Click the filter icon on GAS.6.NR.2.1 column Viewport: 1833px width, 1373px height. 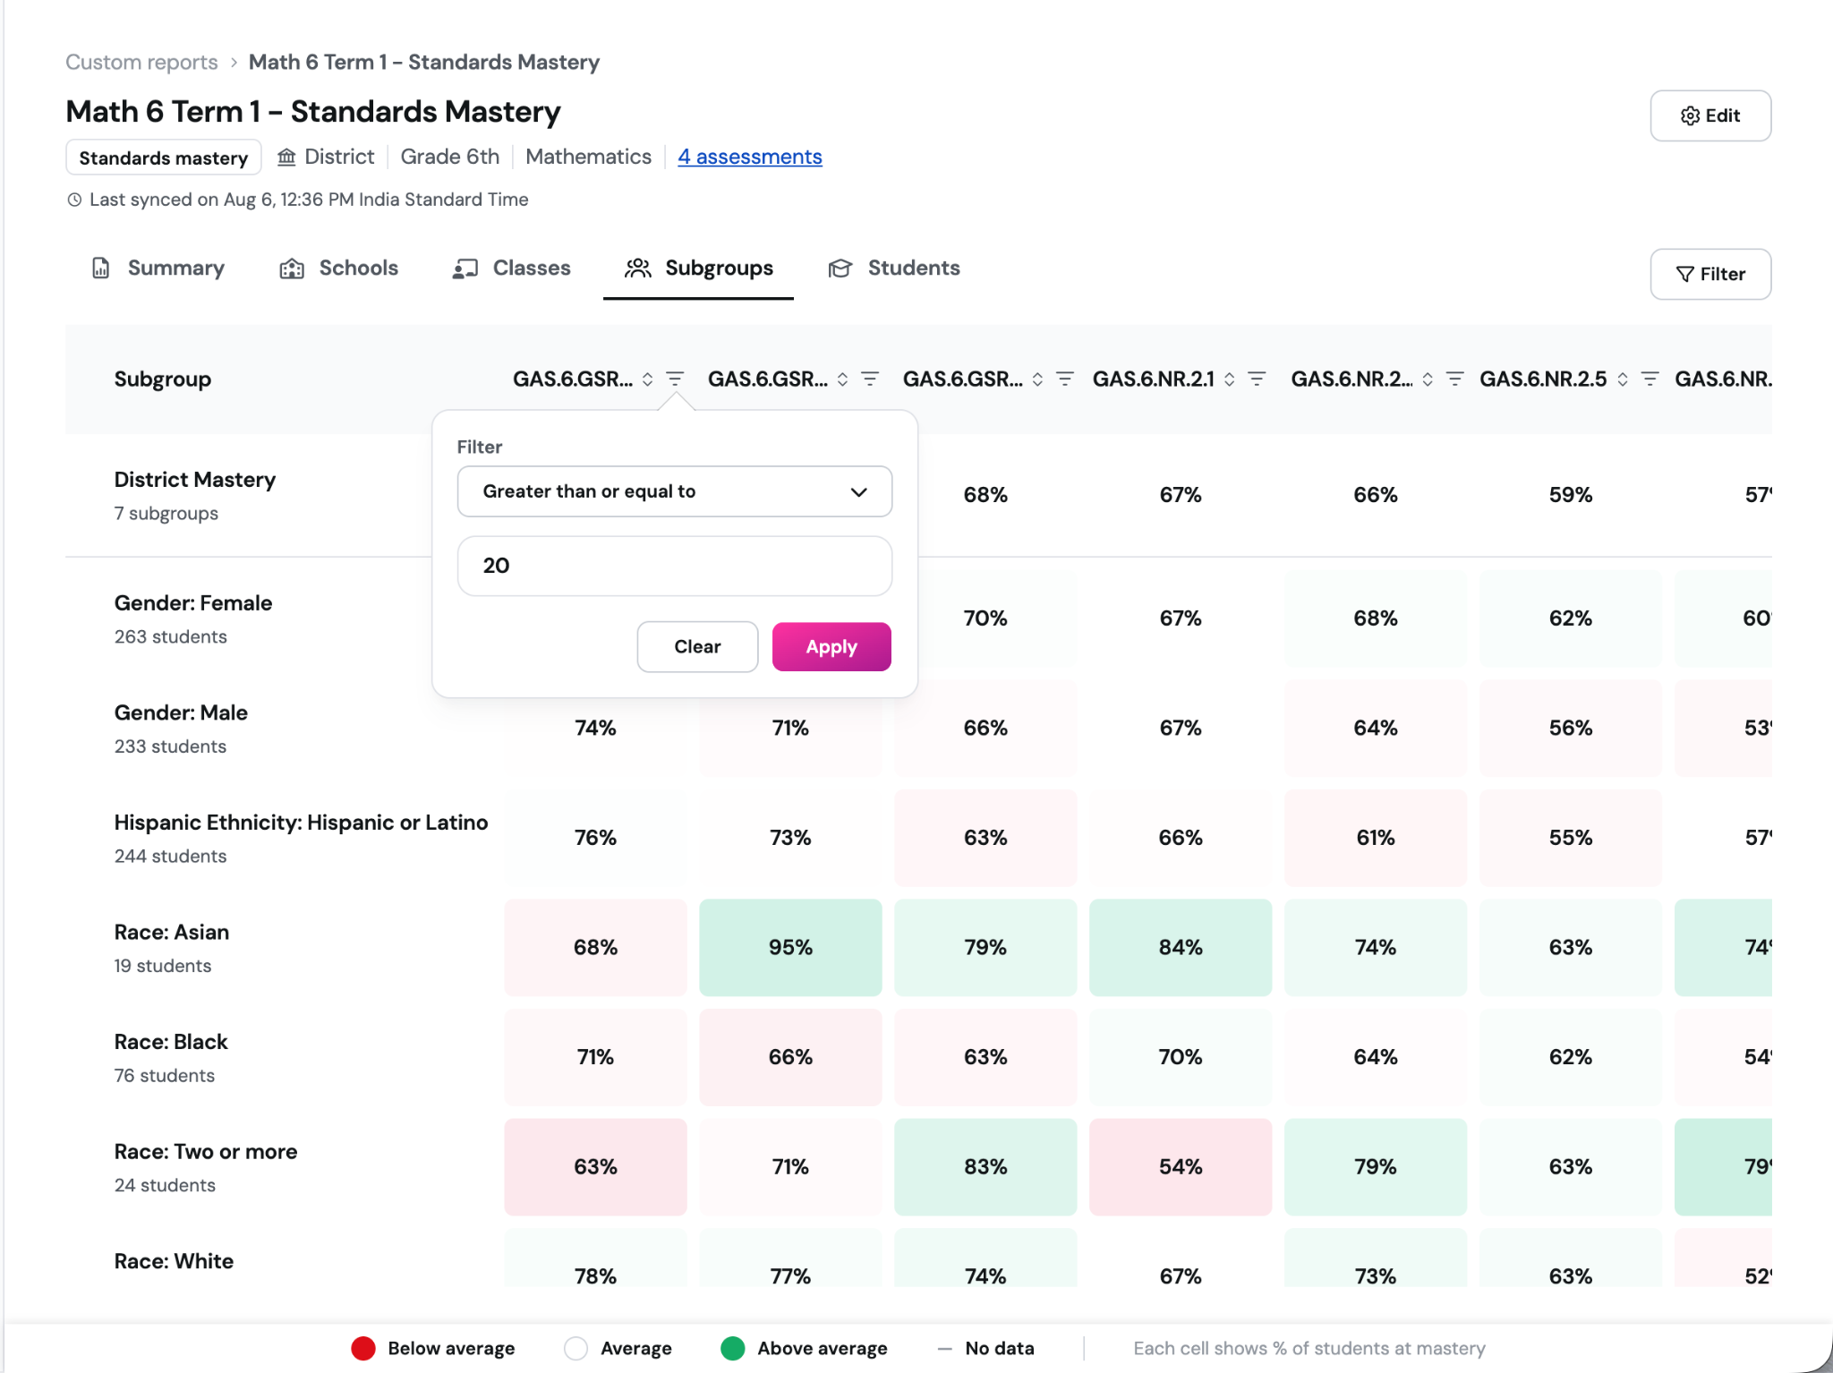(x=1257, y=379)
